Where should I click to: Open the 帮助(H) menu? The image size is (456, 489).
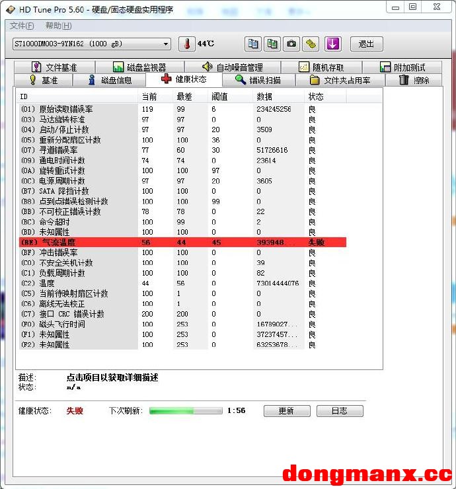coord(58,26)
